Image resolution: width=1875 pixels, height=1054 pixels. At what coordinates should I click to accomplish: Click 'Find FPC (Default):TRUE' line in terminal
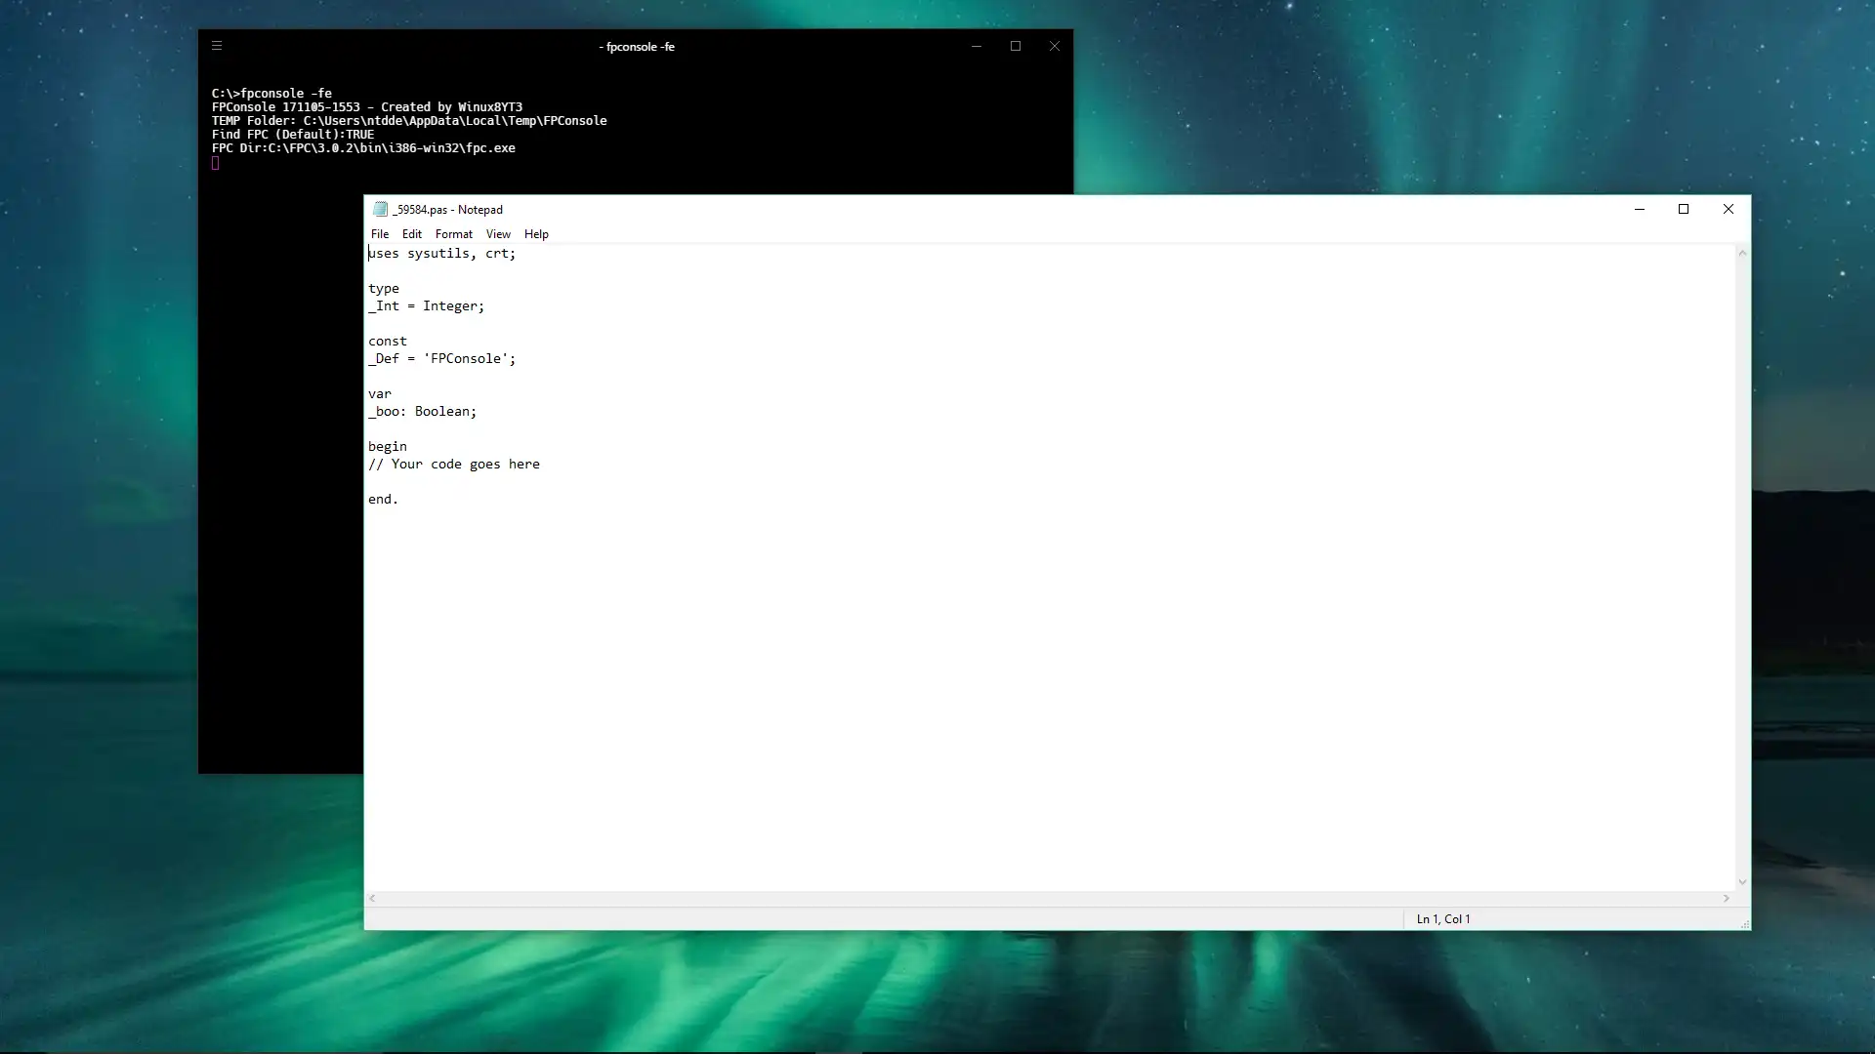[293, 135]
